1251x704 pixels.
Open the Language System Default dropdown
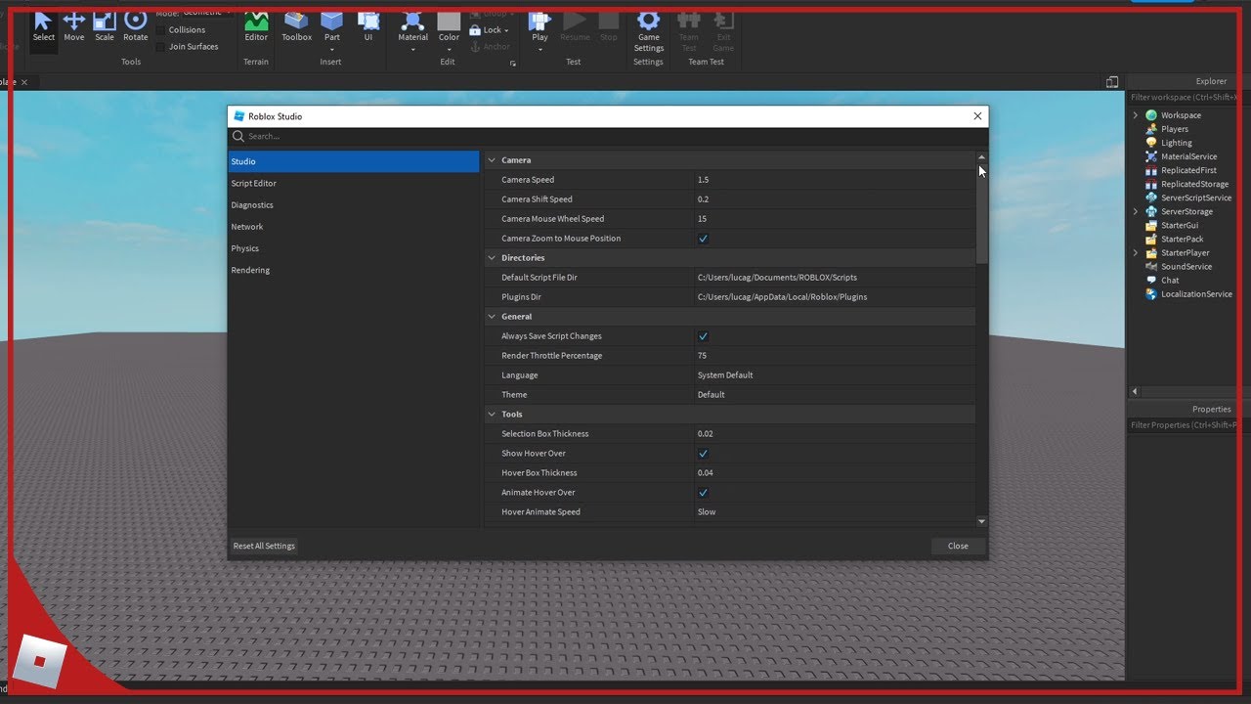(835, 375)
